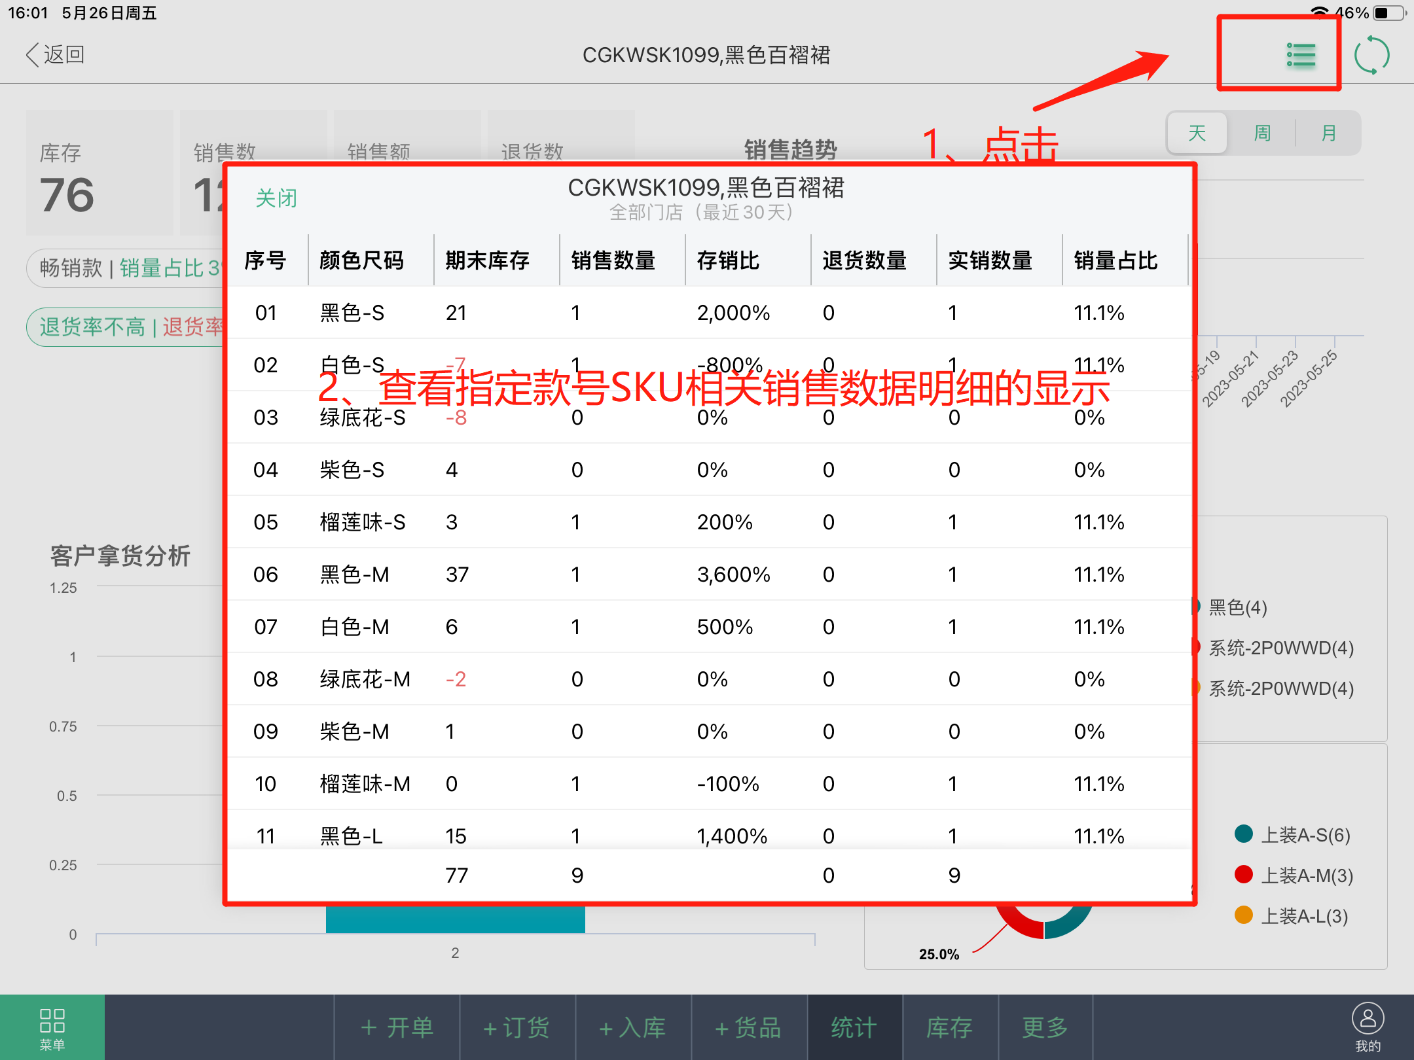Click the total stock 77 in footer
Viewport: 1414px width, 1060px height.
(457, 875)
